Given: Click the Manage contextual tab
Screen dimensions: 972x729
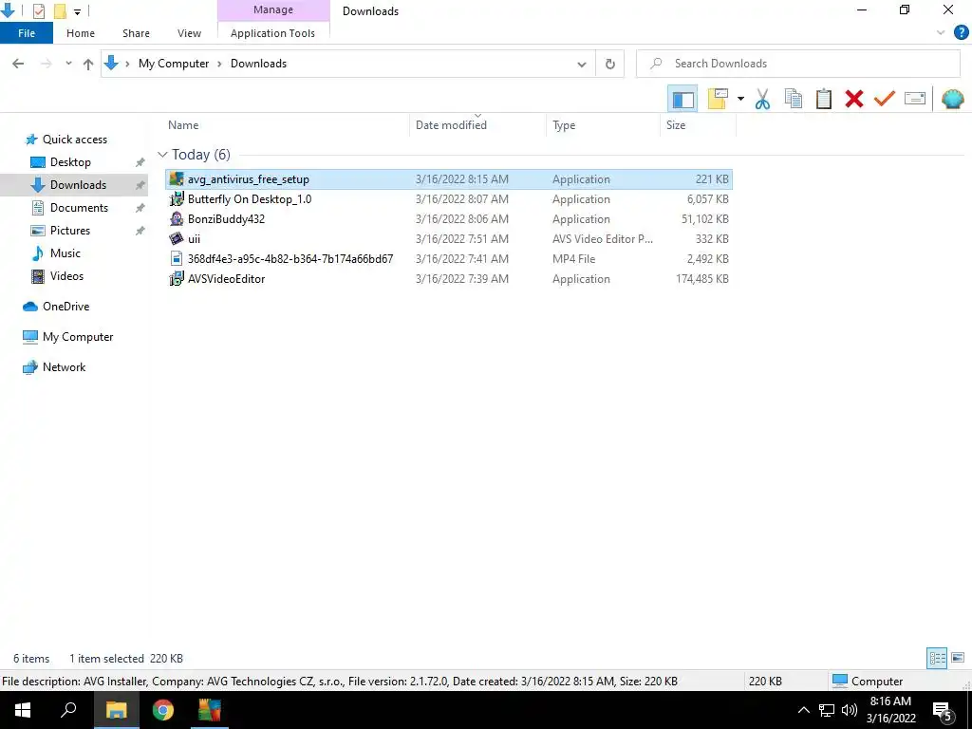Looking at the screenshot, I should point(273,9).
